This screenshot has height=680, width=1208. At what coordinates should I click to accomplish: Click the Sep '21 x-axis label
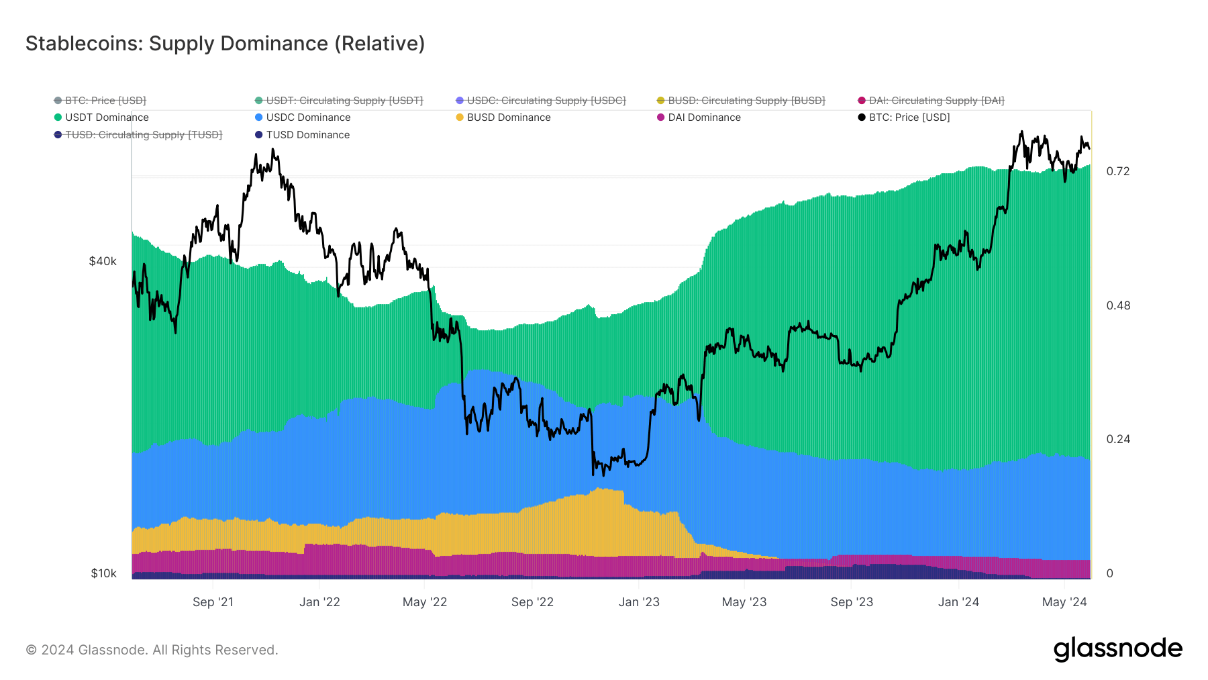213,602
